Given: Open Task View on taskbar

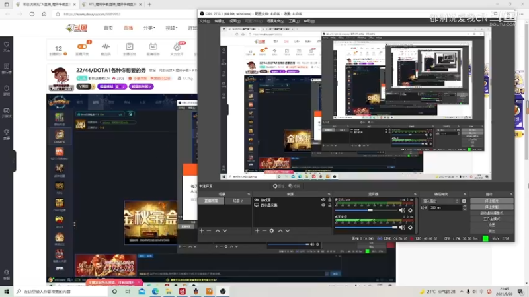Looking at the screenshot, I should pos(128,291).
